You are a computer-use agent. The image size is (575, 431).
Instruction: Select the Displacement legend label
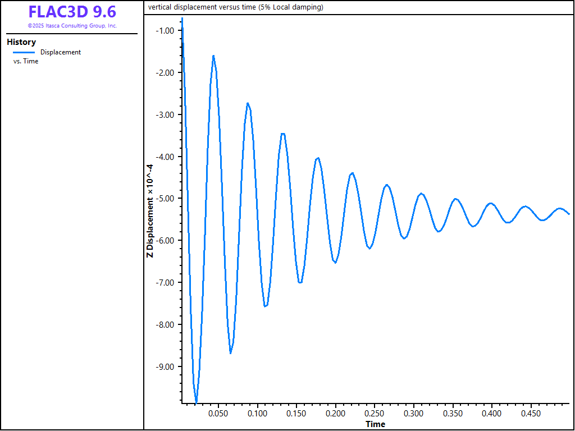[x=61, y=52]
